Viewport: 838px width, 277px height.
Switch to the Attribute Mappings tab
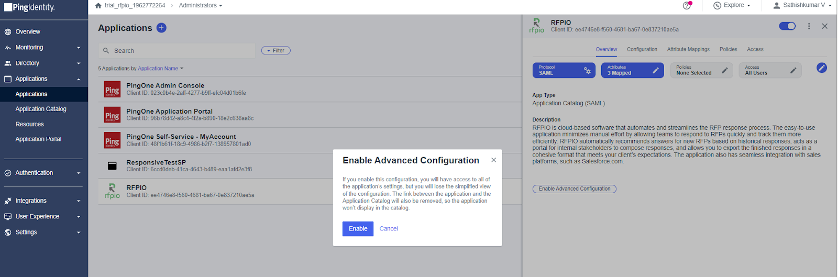tap(688, 49)
